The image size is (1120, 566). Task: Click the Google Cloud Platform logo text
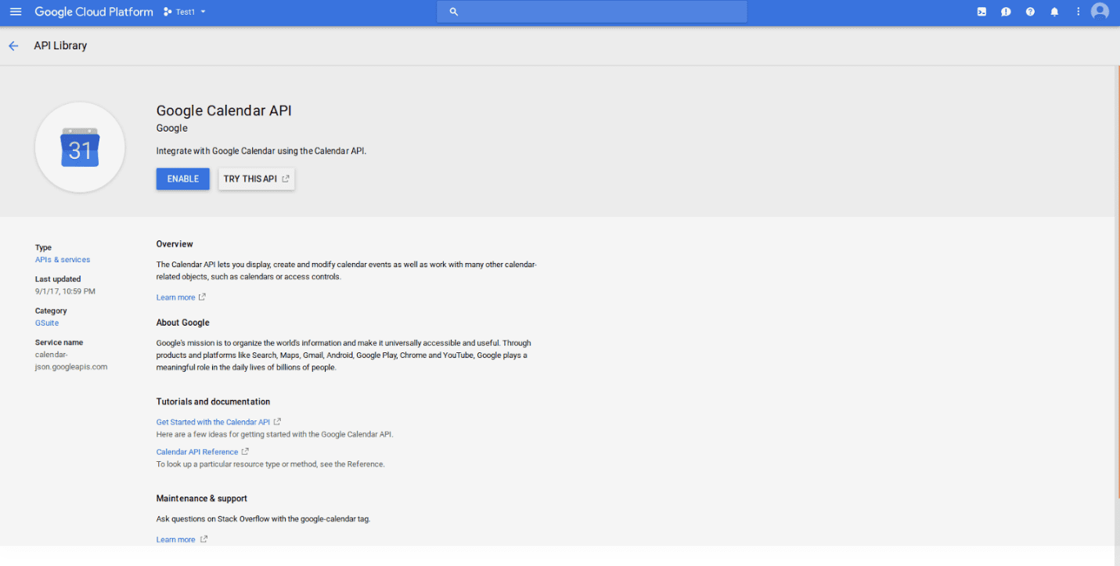[94, 12]
